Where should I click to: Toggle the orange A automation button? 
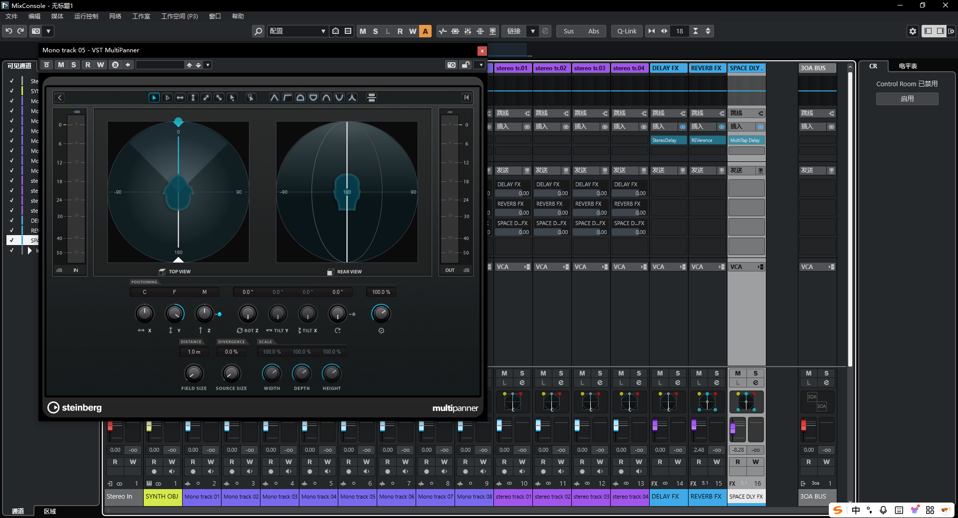point(425,31)
